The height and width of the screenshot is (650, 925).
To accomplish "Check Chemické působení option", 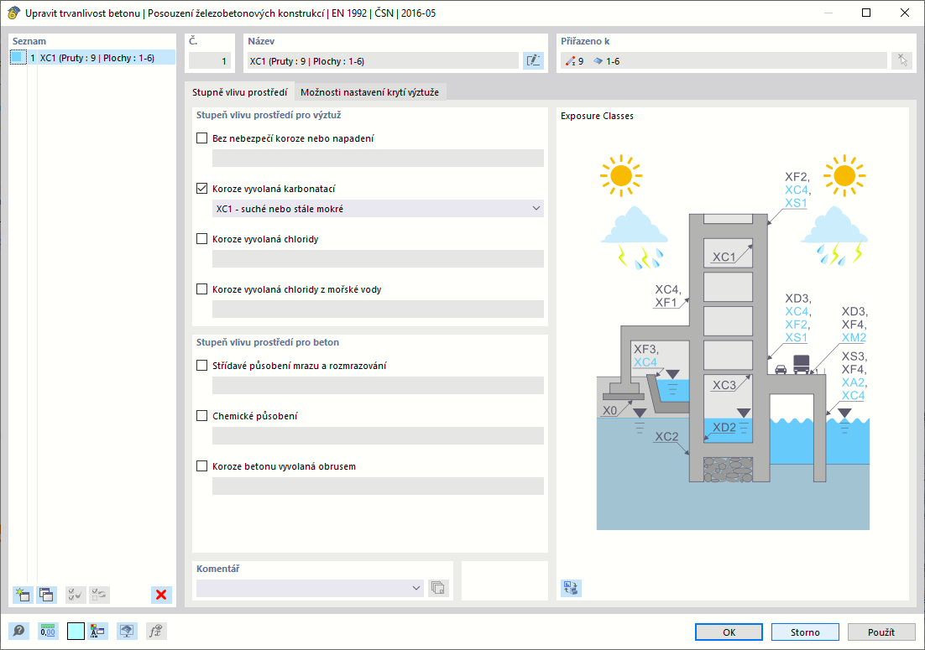I will (x=201, y=415).
